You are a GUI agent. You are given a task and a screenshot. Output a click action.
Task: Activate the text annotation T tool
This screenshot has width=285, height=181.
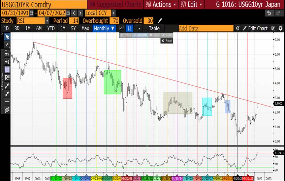[x=7, y=70]
